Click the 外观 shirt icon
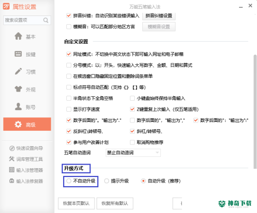 (x=19, y=89)
